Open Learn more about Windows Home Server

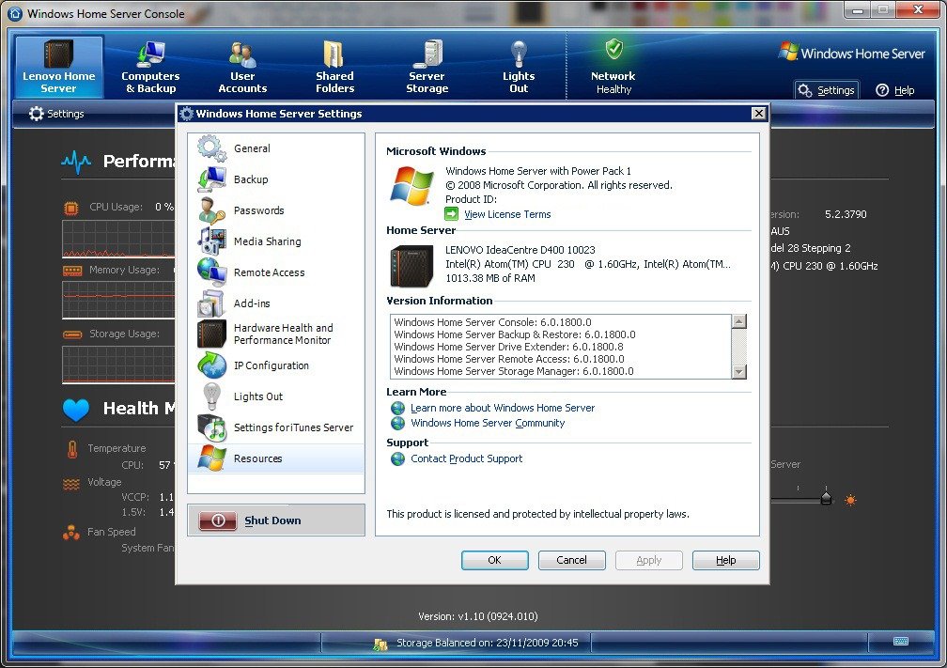[x=503, y=408]
